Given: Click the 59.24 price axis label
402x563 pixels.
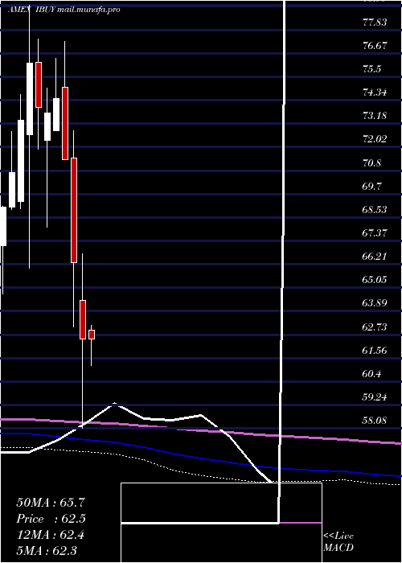Looking at the screenshot, I should [x=375, y=397].
